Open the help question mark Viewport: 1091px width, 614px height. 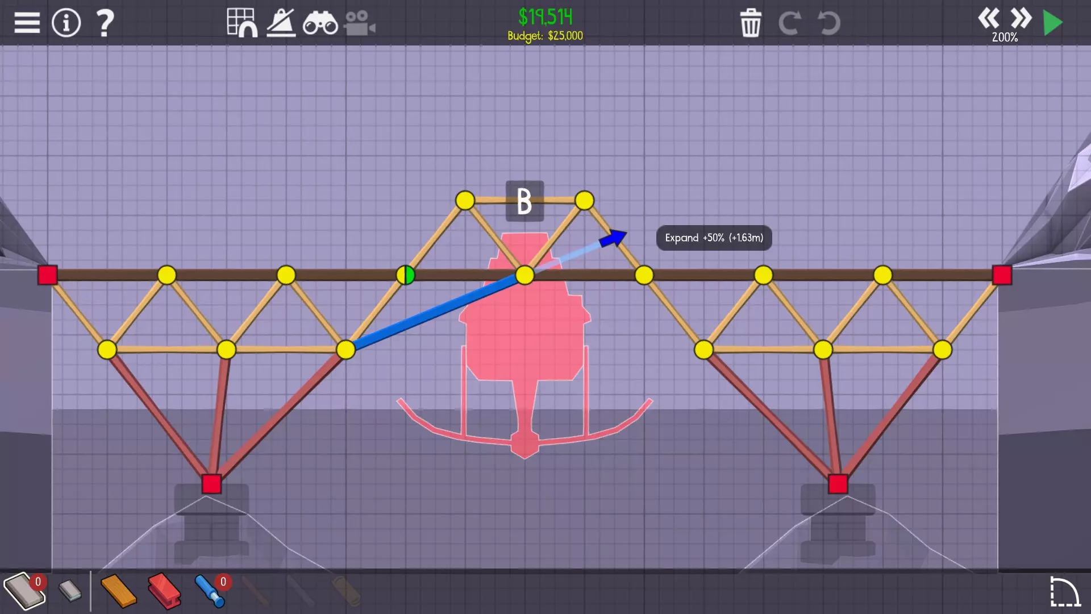tap(105, 23)
